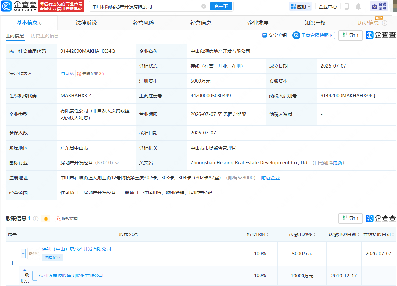Open the 应用 dropdown menu

301,6
